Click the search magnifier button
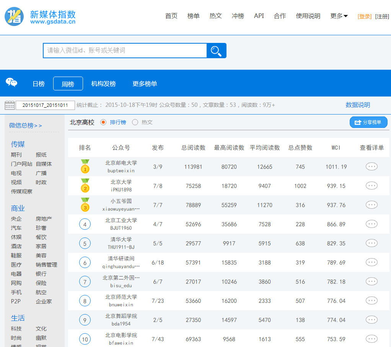 tap(216, 51)
